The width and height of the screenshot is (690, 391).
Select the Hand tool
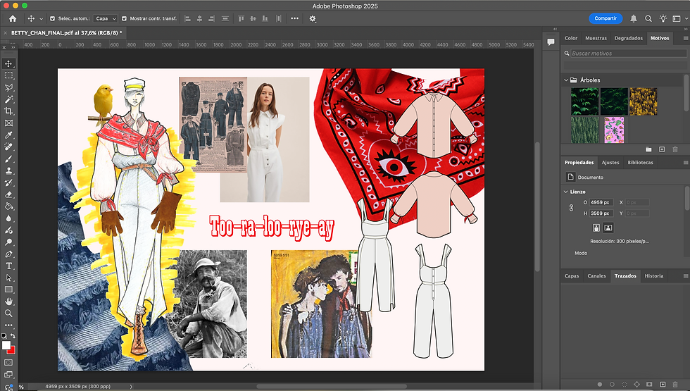click(x=8, y=302)
